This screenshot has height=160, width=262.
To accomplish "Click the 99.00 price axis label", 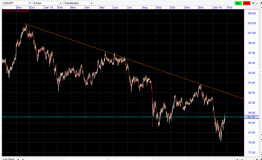I will pyautogui.click(x=252, y=43).
